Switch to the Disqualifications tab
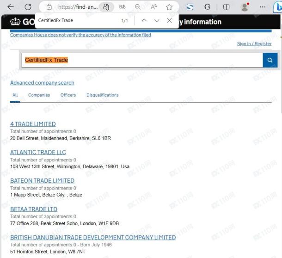Screen dimensions: 282x258 pos(103,95)
